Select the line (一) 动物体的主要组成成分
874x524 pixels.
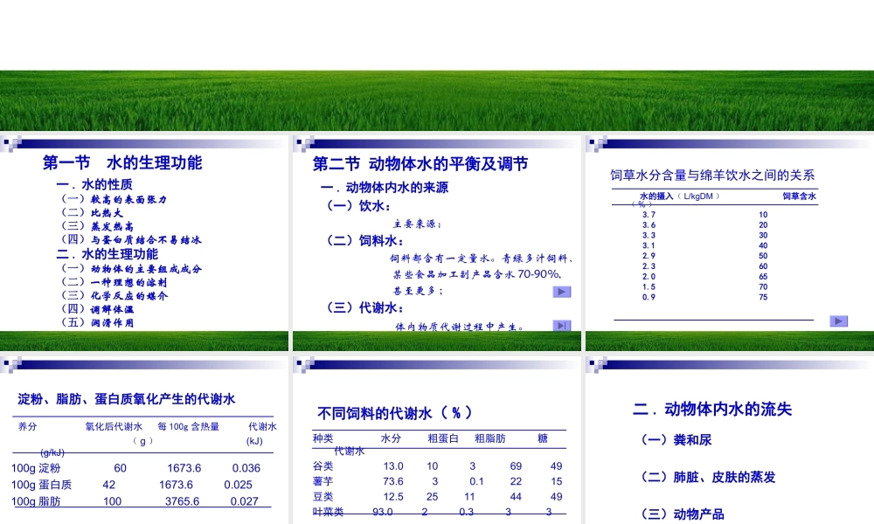tap(131, 269)
